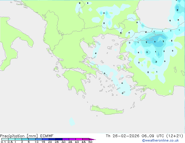This screenshot has height=143, width=185.
Task: Click the "50" legend scale label
Action: [90, 142]
